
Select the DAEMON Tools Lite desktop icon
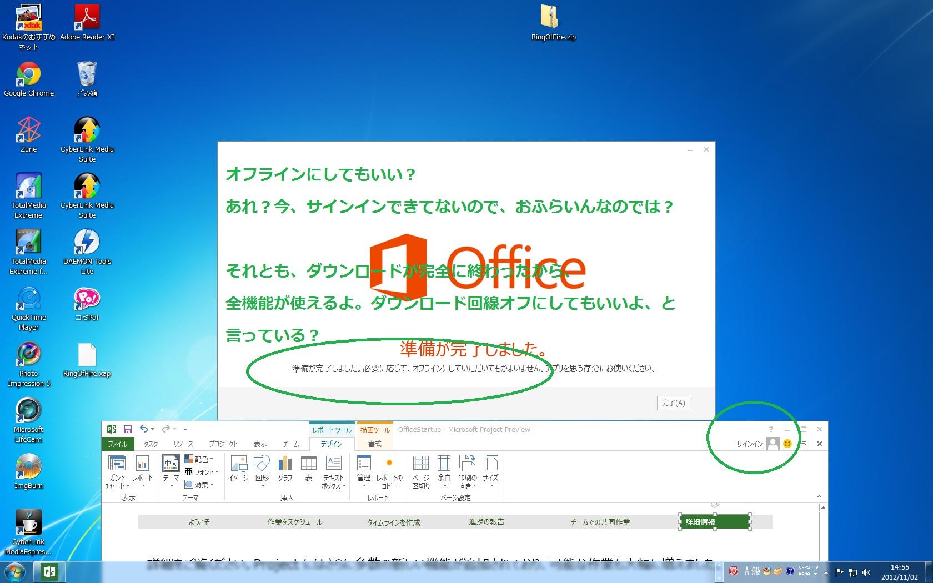[87, 253]
